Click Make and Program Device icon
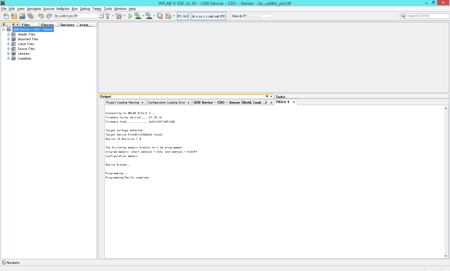450x271 pixels. 138,16
